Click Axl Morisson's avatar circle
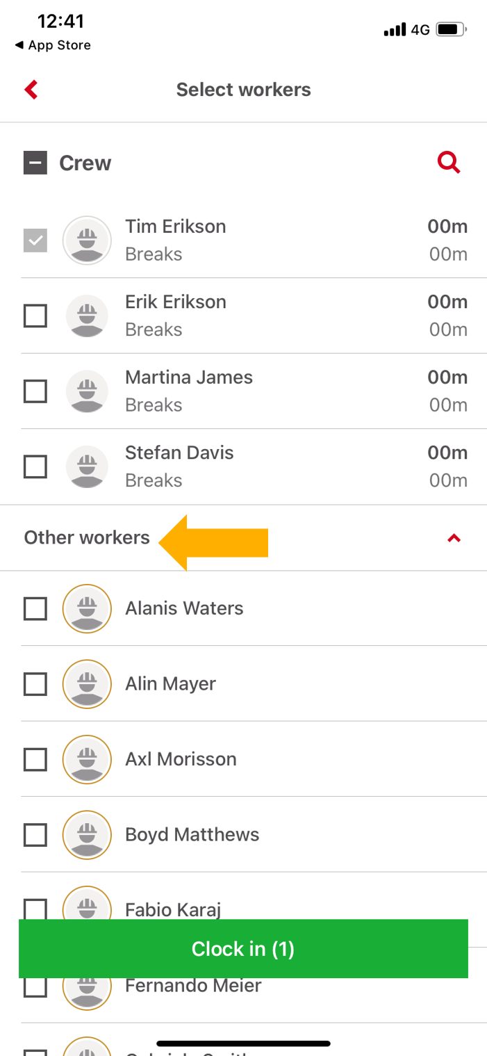Image resolution: width=487 pixels, height=1056 pixels. pos(87,759)
